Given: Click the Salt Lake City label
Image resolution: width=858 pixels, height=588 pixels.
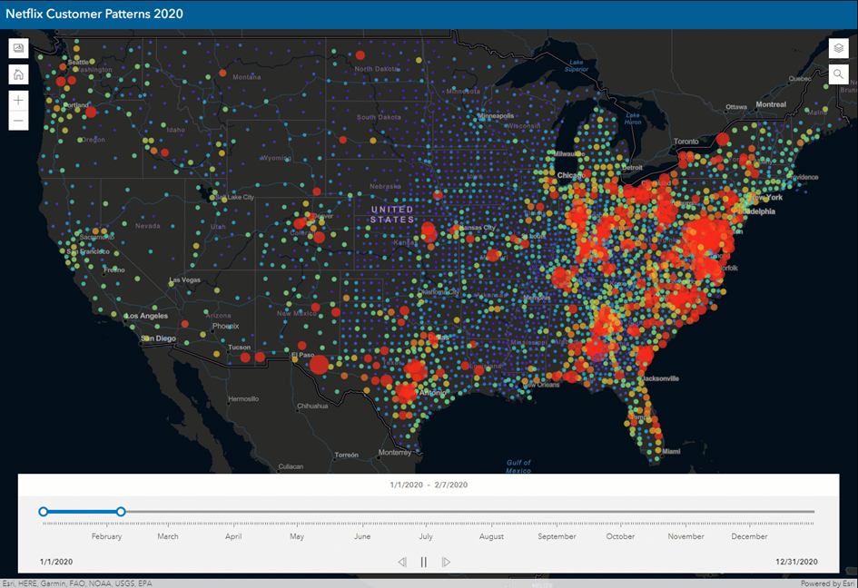Looking at the screenshot, I should tap(235, 197).
